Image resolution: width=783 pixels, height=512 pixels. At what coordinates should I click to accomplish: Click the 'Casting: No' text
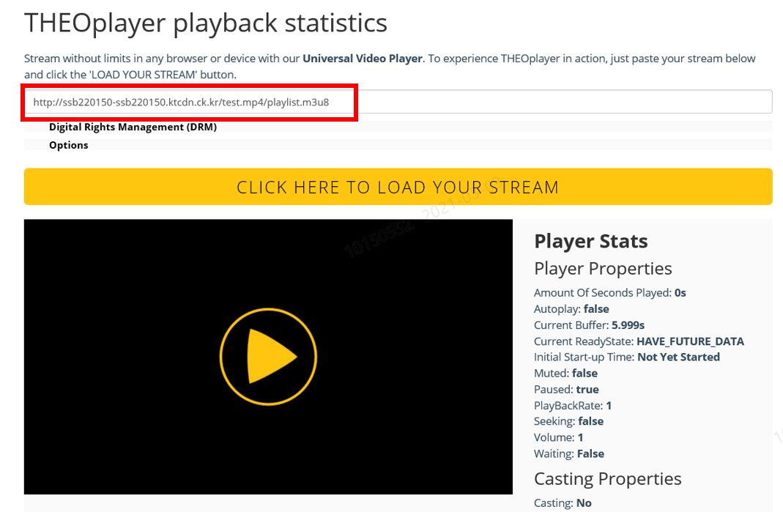pos(563,503)
